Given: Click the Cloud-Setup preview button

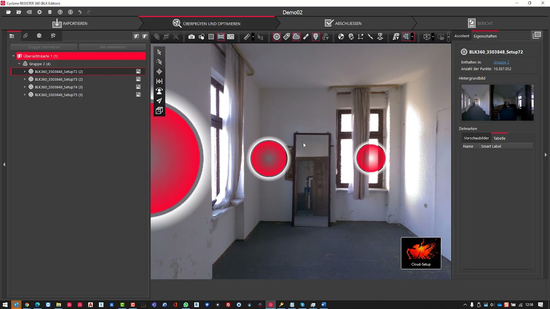Looking at the screenshot, I should coord(421,253).
